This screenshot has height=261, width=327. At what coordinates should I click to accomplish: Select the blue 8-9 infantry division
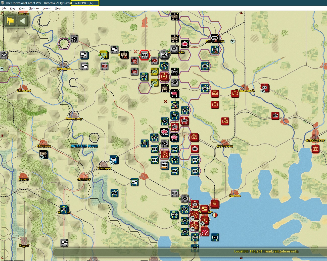pyautogui.click(x=185, y=221)
